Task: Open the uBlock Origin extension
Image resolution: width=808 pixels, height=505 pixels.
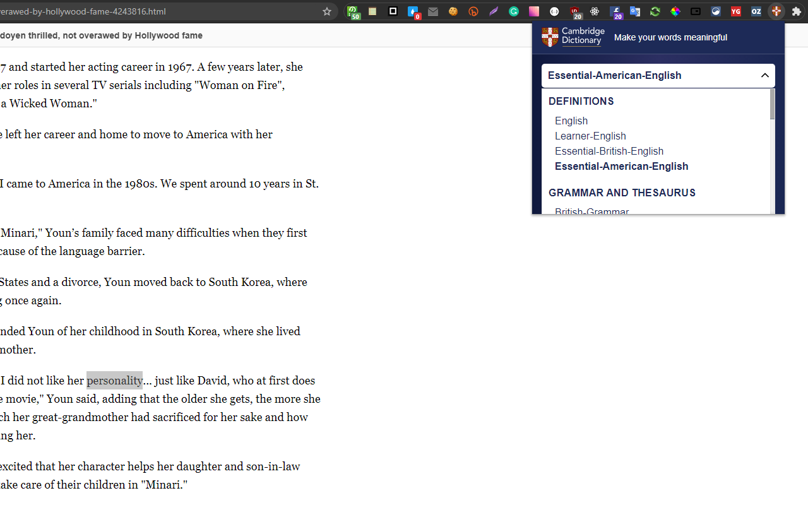Action: point(574,11)
